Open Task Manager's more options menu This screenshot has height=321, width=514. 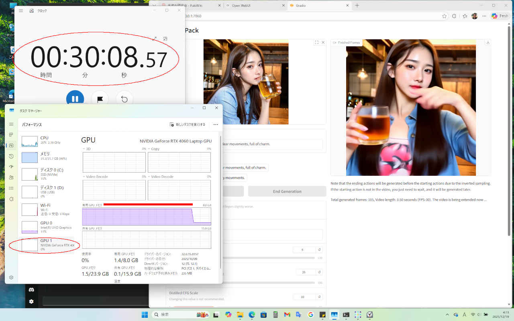coord(216,124)
